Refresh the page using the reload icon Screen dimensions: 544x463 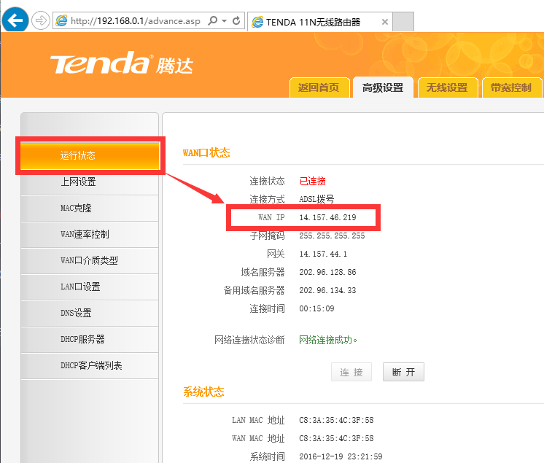point(236,21)
